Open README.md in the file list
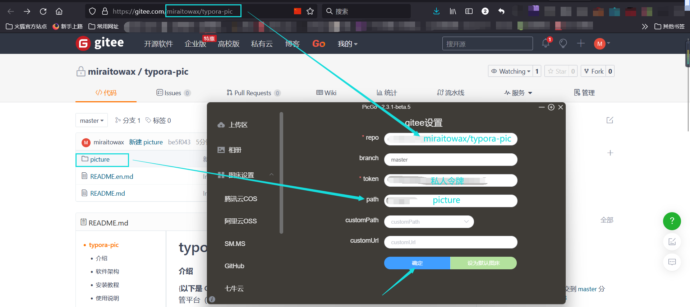Image resolution: width=690 pixels, height=307 pixels. (107, 194)
